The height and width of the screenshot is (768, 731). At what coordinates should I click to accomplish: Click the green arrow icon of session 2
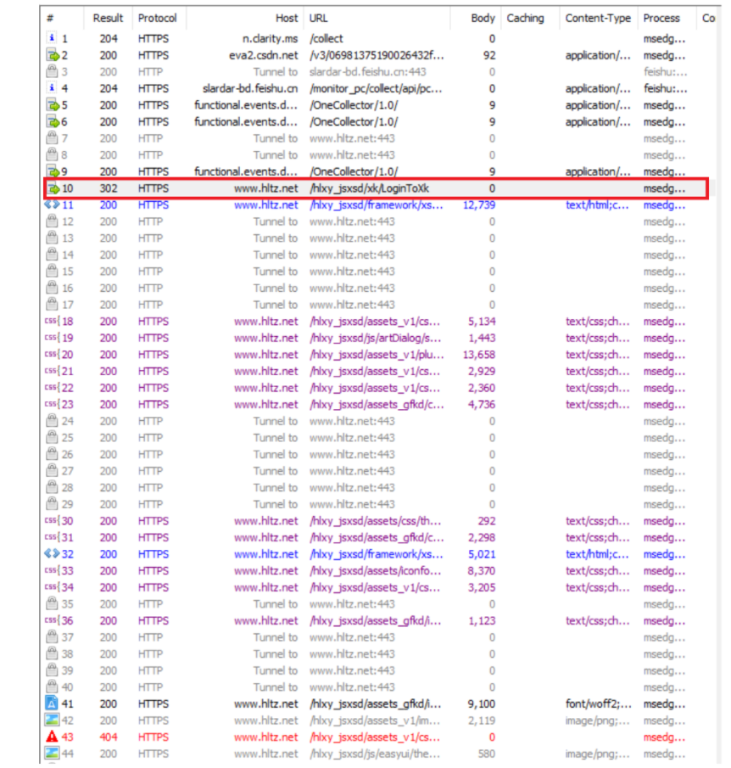[53, 55]
